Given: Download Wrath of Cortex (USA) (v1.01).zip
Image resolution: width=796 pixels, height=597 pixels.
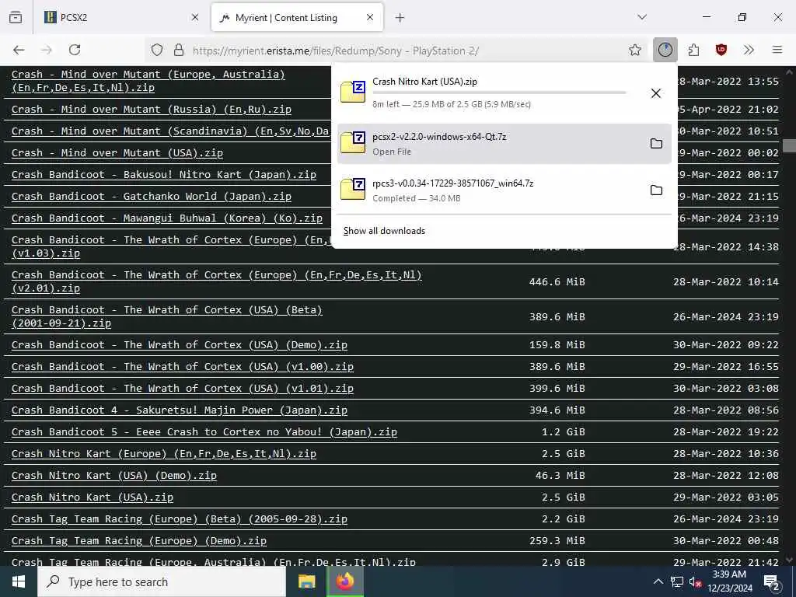Looking at the screenshot, I should click(x=182, y=389).
